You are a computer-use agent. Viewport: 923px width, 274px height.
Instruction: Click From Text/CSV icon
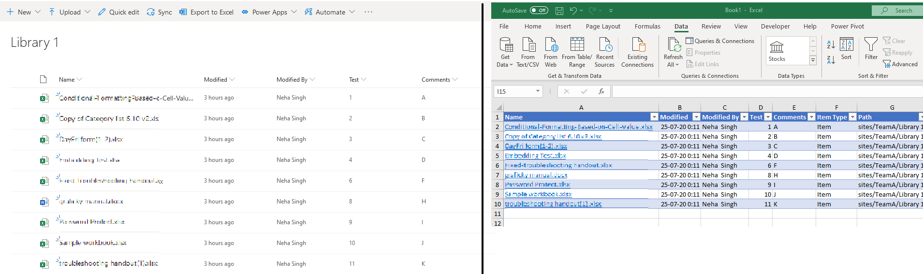tap(527, 52)
